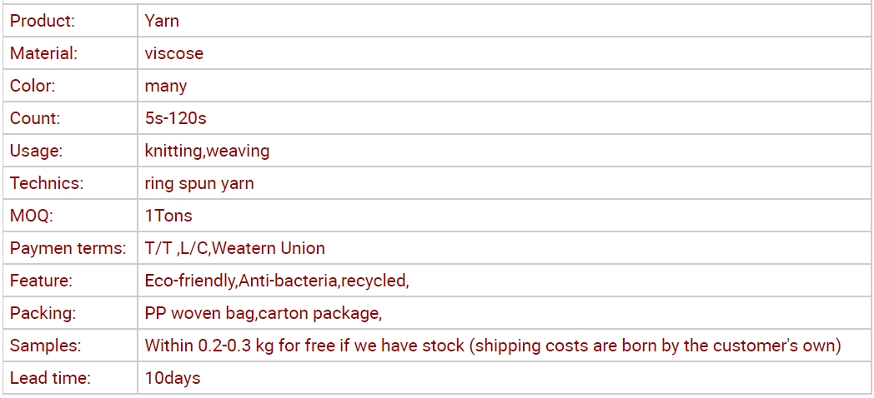The image size is (874, 398).
Task: Click the Samples description sentence
Action: pyautogui.click(x=493, y=346)
